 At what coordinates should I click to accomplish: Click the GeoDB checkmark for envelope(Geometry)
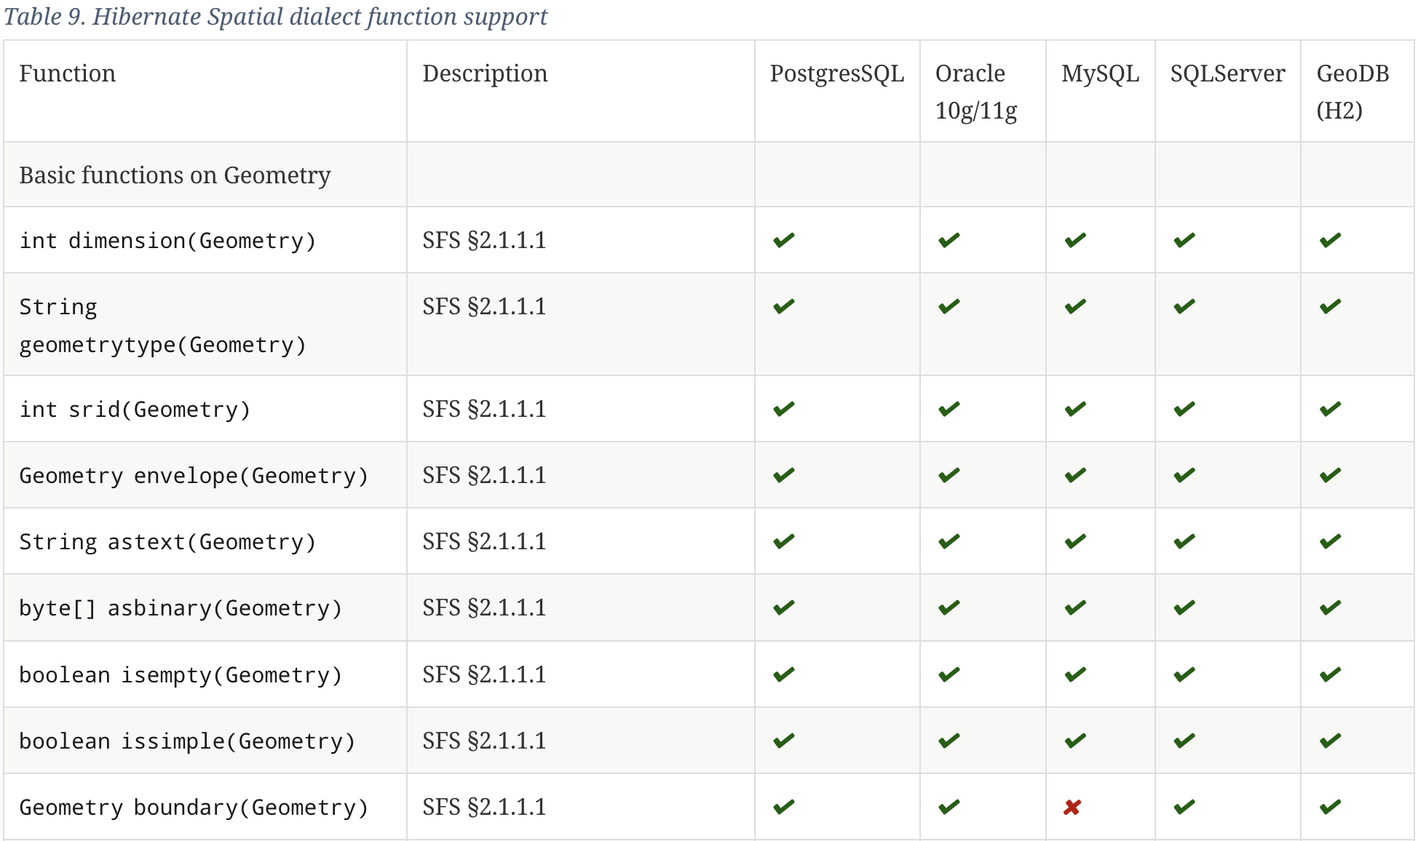point(1331,475)
